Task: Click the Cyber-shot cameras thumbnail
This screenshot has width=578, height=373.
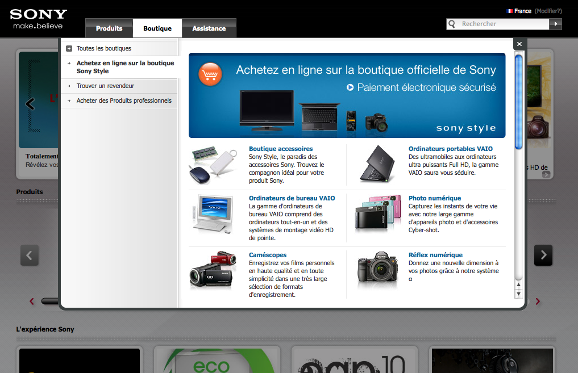Action: 377,213
